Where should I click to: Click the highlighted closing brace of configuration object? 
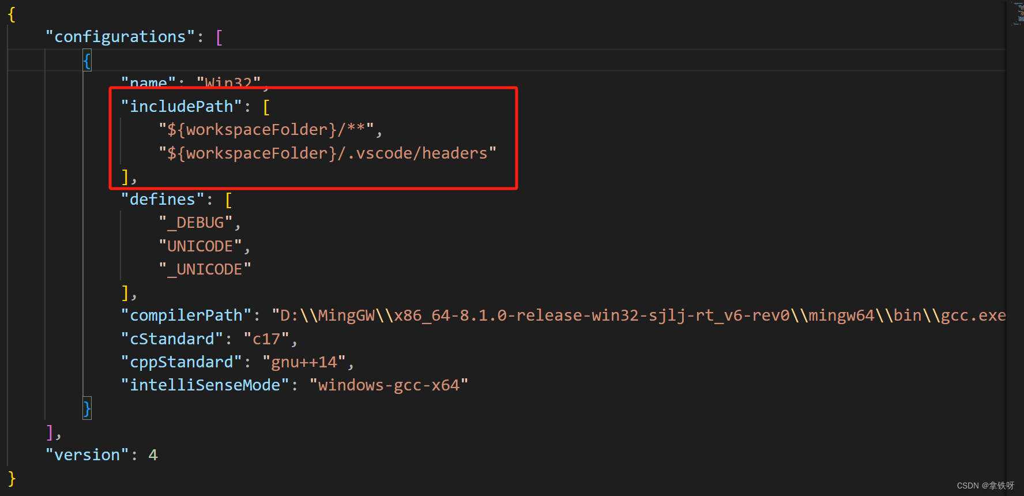tap(87, 409)
